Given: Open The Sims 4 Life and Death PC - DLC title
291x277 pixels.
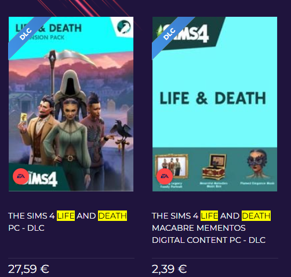Looking at the screenshot, I should click(x=68, y=221).
